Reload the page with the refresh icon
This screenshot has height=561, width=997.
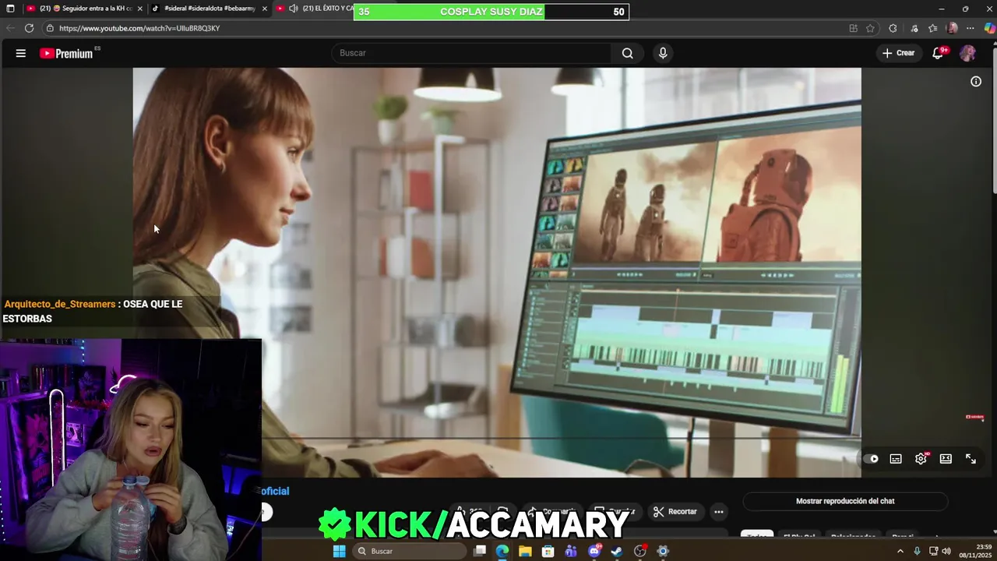(x=29, y=28)
